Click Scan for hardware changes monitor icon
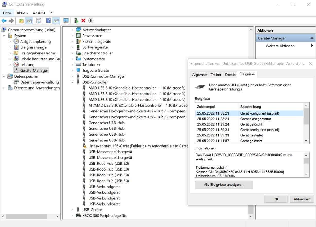The height and width of the screenshot is (227, 316). [66, 21]
